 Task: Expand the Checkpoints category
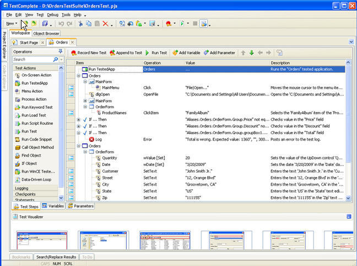point(35,194)
